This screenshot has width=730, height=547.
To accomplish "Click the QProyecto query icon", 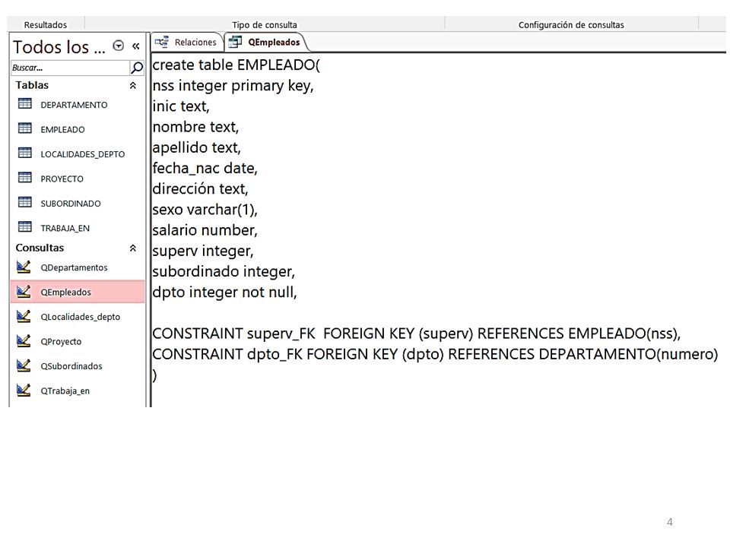I will pos(24,341).
